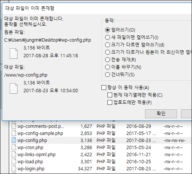Click the -rw-rw-rw- permissions cell
This screenshot has height=174, width=192.
(174, 141)
